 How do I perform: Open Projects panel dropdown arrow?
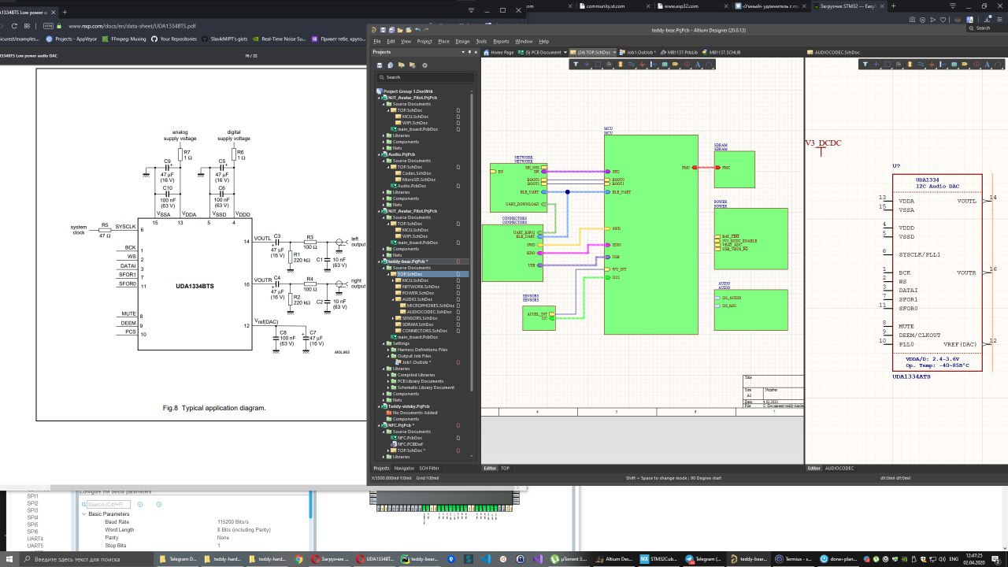coord(463,52)
